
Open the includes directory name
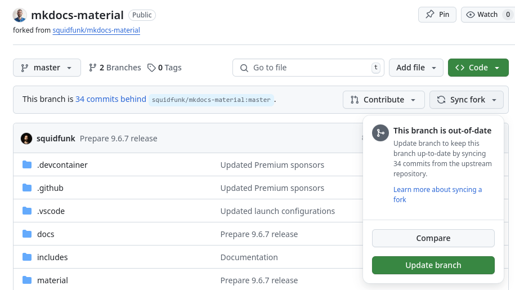click(52, 257)
